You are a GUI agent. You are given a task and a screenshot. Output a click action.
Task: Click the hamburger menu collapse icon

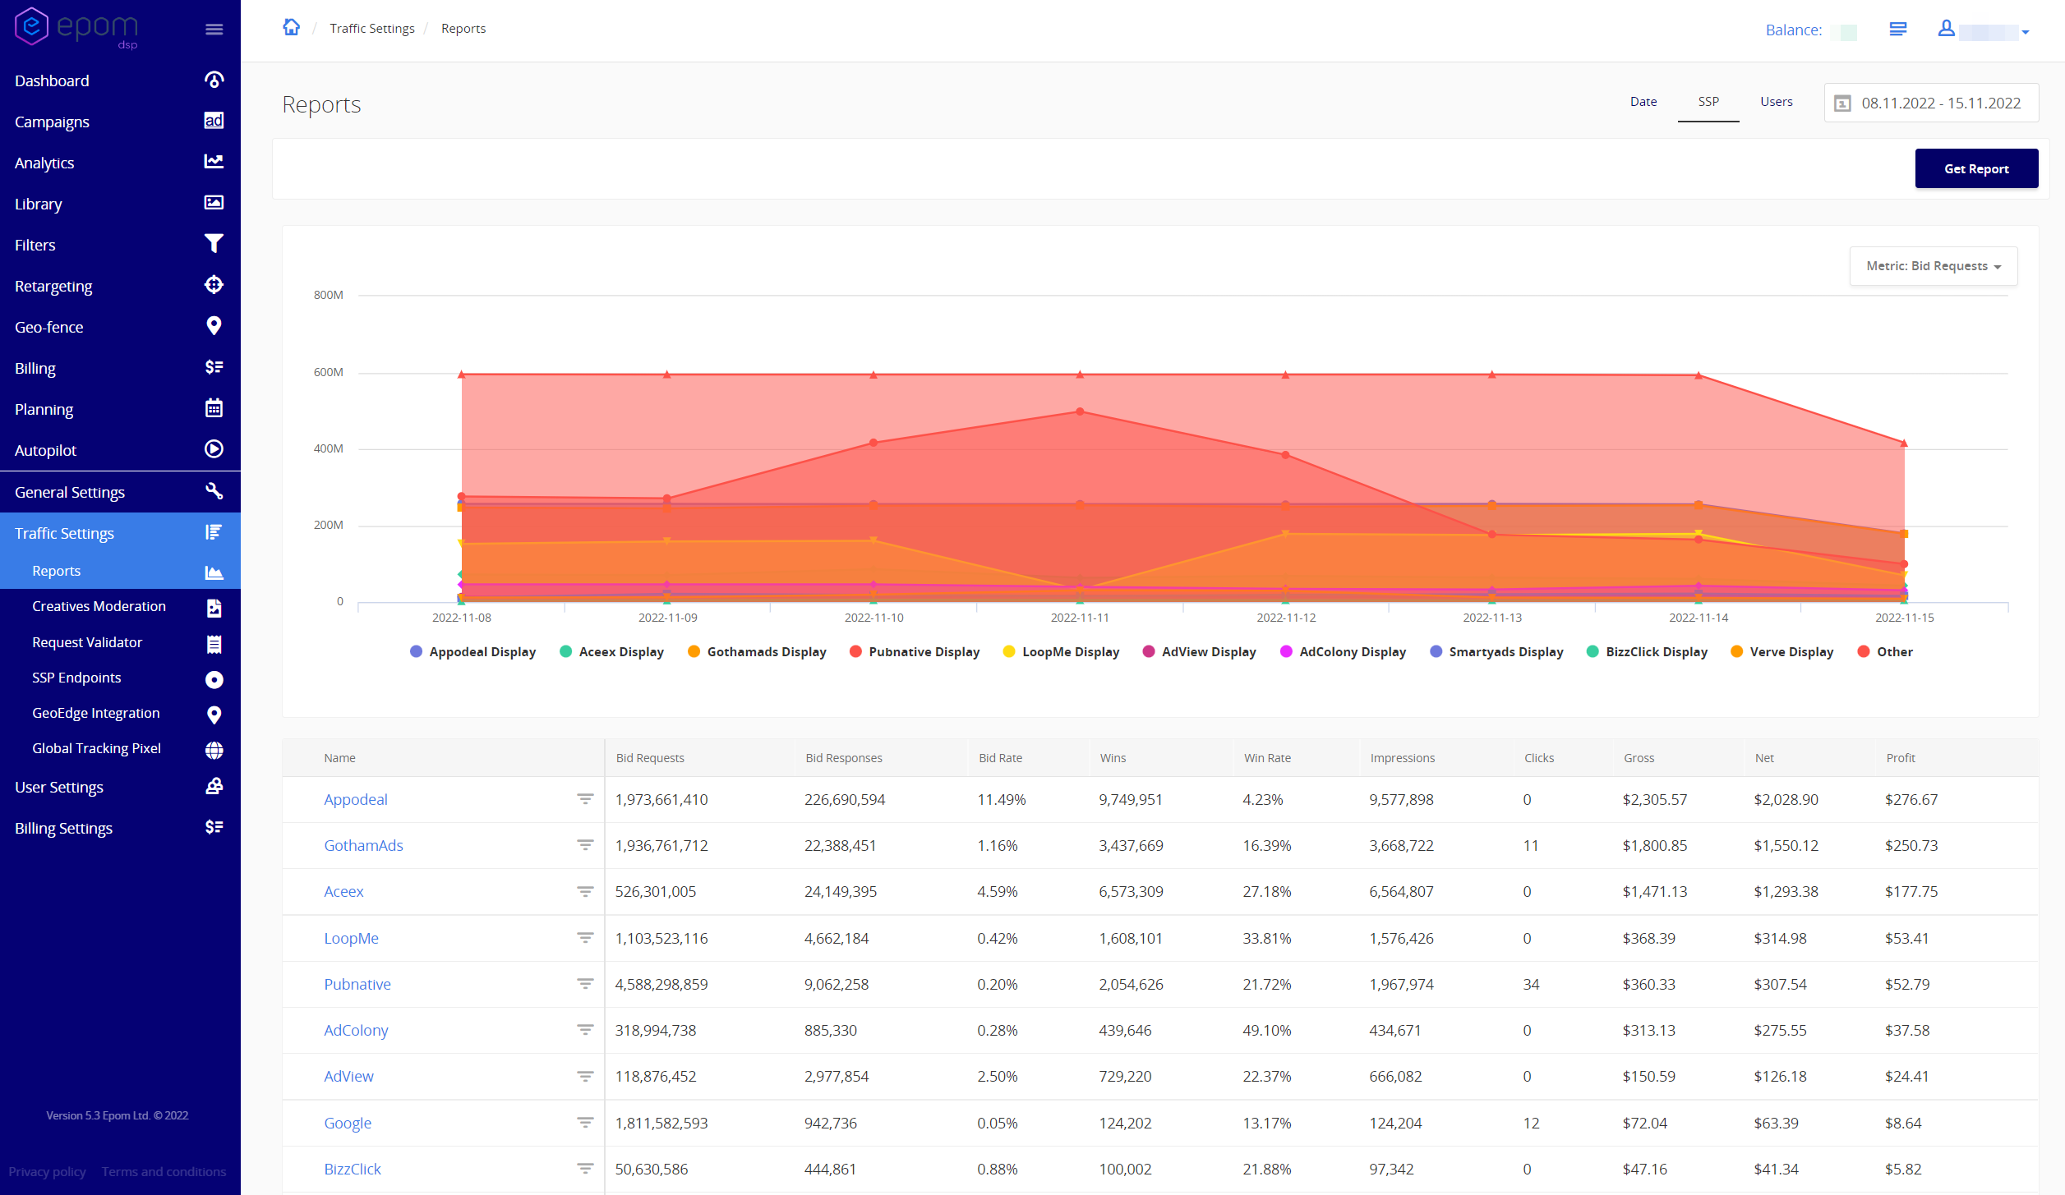tap(214, 30)
